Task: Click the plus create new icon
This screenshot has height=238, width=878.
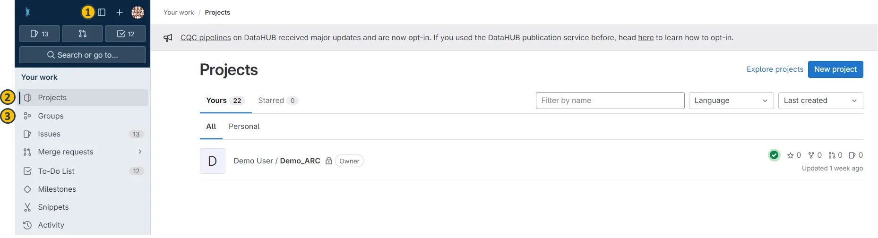Action: tap(120, 12)
